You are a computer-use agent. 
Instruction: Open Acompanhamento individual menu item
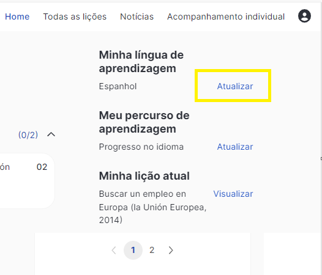pyautogui.click(x=226, y=16)
